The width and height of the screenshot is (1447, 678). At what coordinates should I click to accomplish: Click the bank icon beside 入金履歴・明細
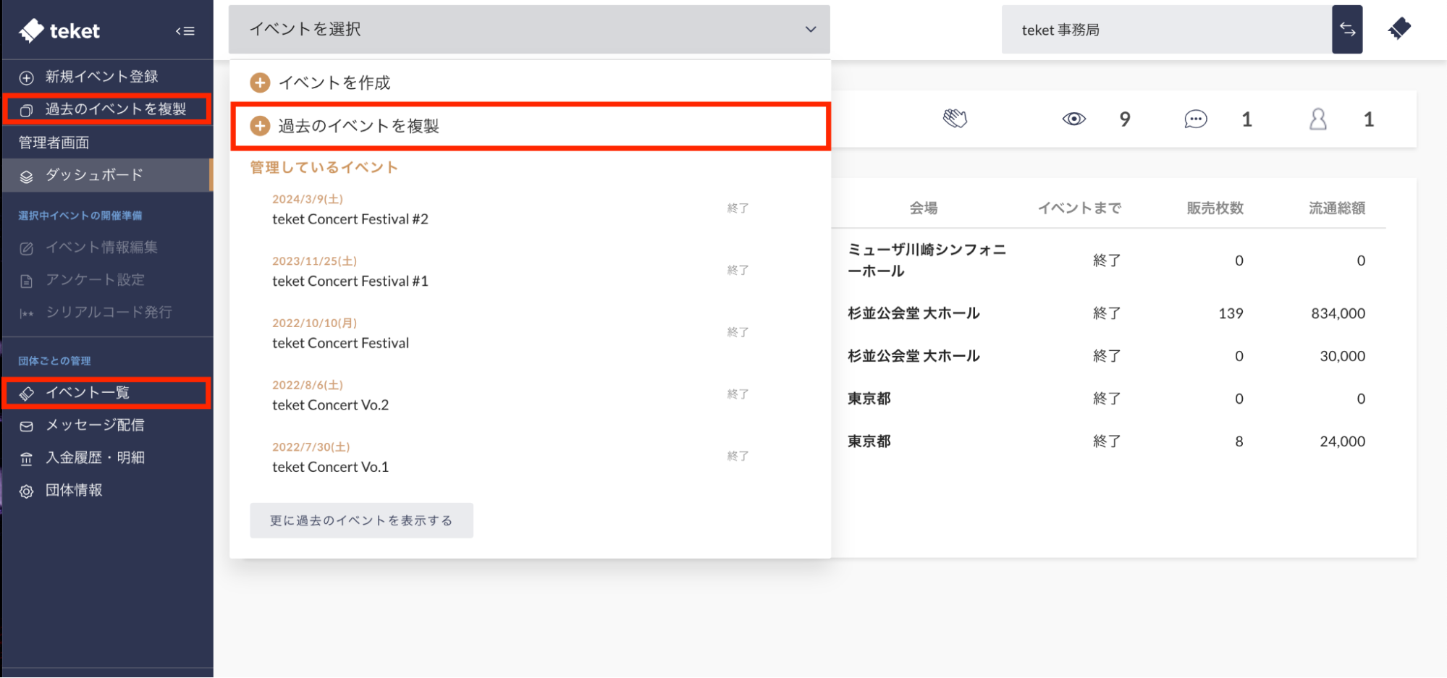tap(27, 459)
